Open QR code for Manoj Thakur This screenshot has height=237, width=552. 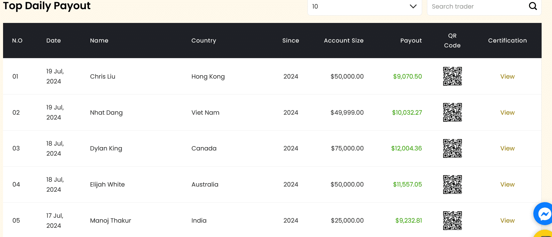click(x=452, y=221)
